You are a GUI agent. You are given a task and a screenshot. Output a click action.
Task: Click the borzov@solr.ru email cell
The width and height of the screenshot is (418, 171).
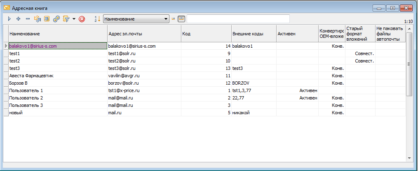[x=144, y=83]
